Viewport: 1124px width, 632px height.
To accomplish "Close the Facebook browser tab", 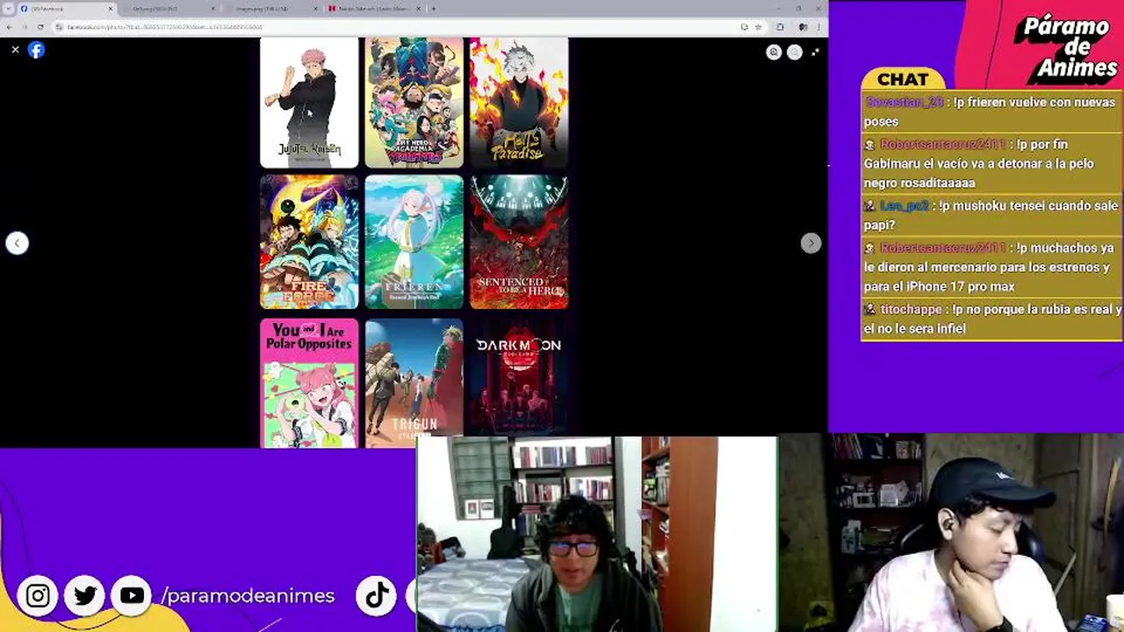I will click(111, 9).
